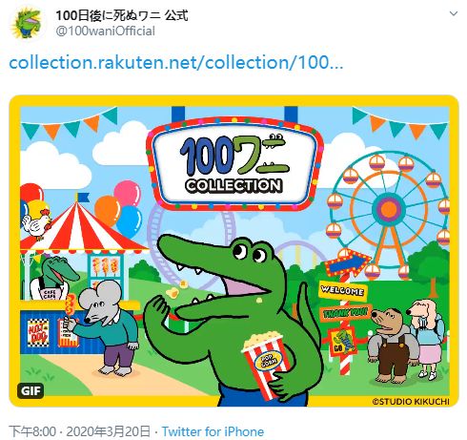Image resolution: width=467 pixels, height=440 pixels.
Task: Click the striped popcorn bucket
Action: click(x=265, y=364)
